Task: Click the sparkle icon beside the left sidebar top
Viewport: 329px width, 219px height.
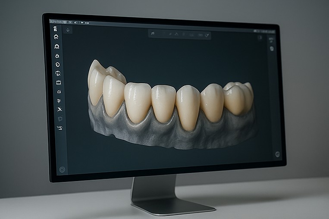Action: click(x=68, y=30)
